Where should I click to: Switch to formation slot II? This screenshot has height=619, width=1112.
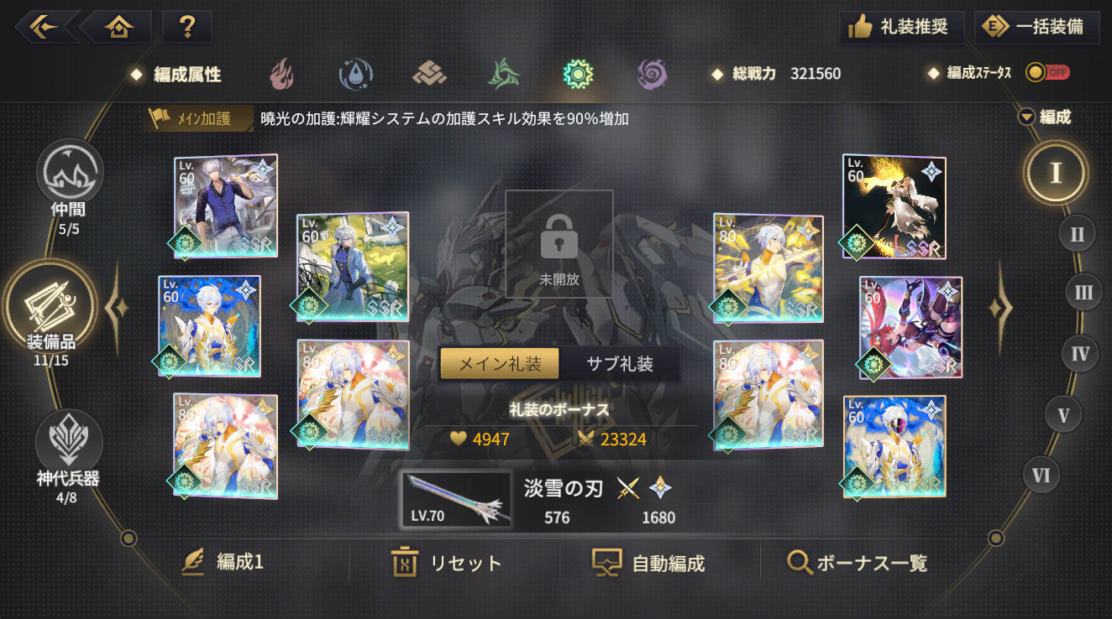[1077, 233]
